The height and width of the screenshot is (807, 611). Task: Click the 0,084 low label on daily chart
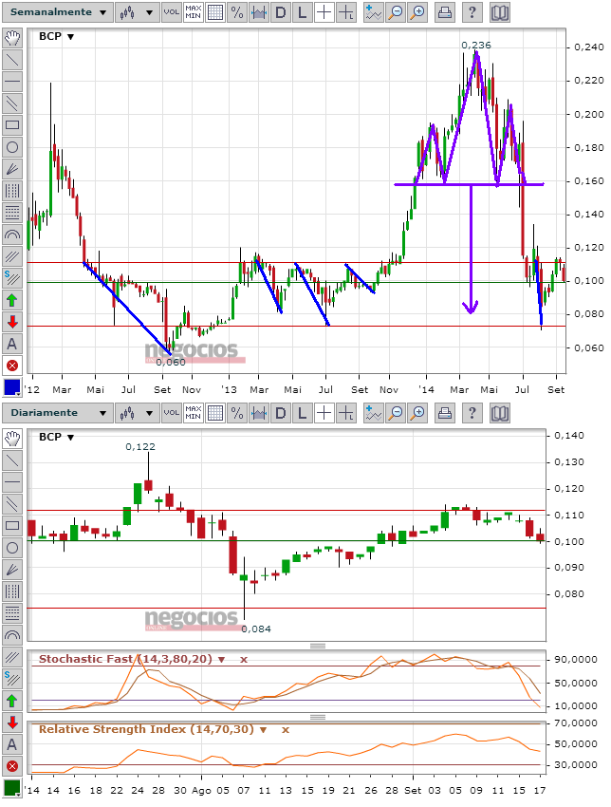(x=256, y=629)
